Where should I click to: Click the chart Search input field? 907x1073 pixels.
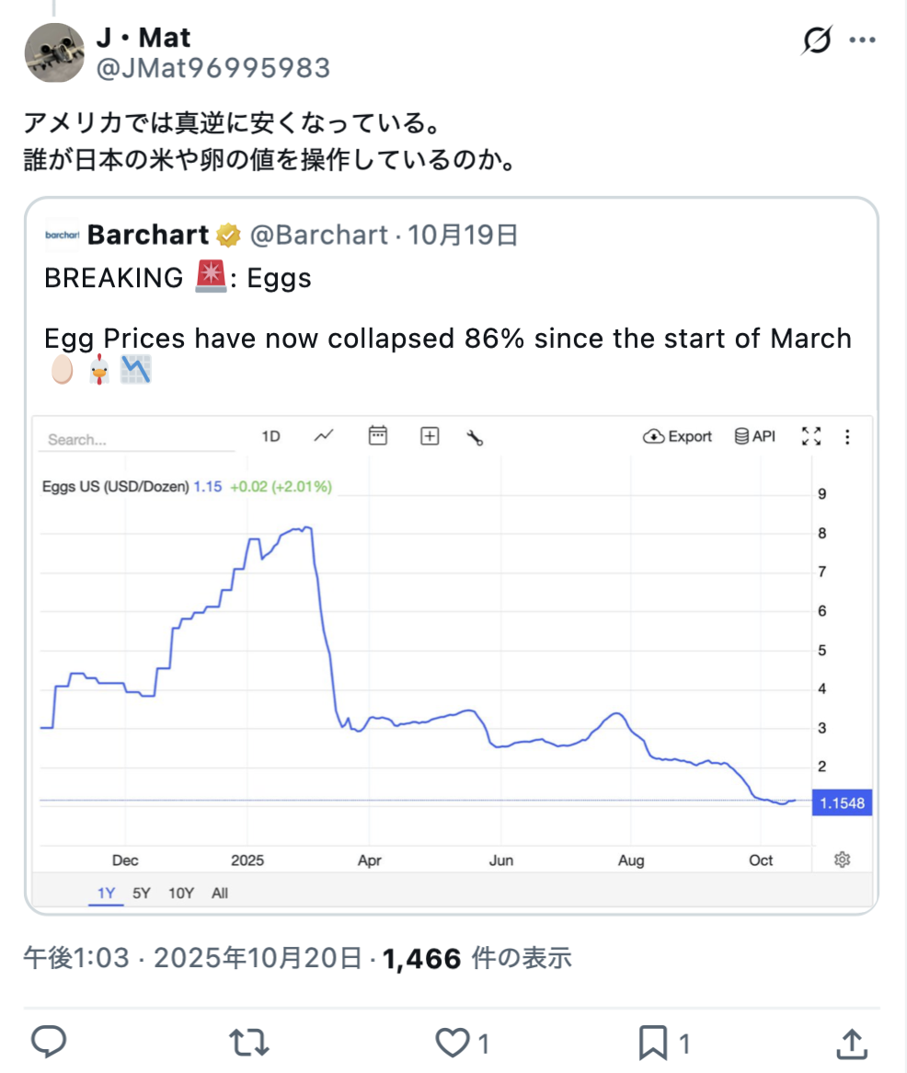point(136,440)
